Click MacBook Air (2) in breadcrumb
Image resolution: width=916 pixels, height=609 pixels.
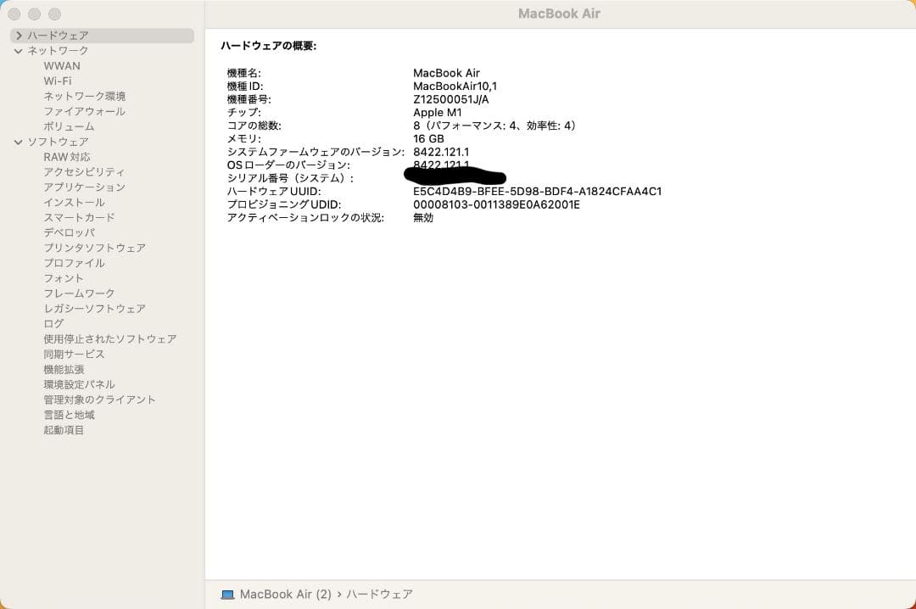pos(273,594)
